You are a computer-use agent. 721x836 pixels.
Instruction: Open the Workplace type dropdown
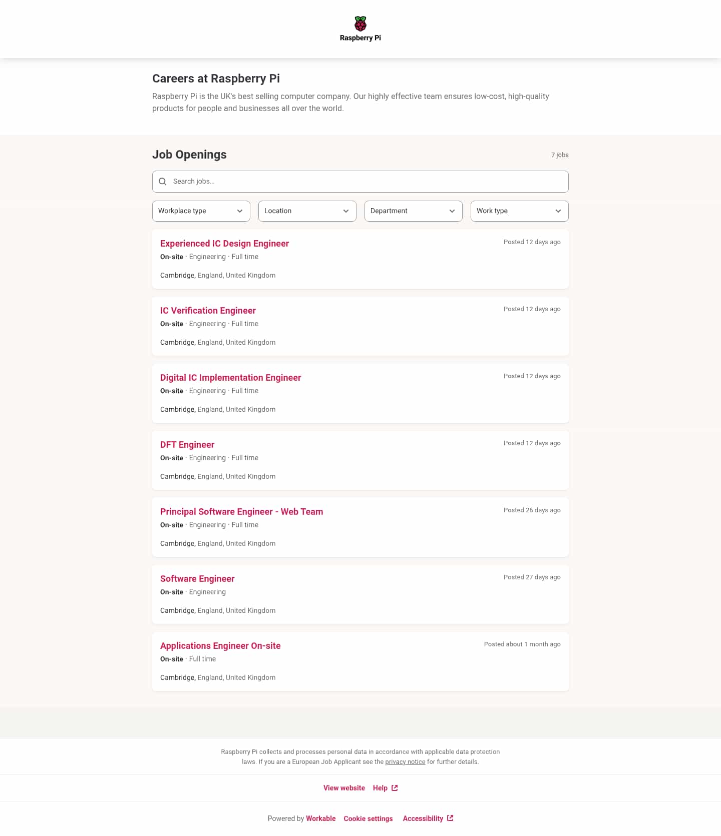pos(201,211)
